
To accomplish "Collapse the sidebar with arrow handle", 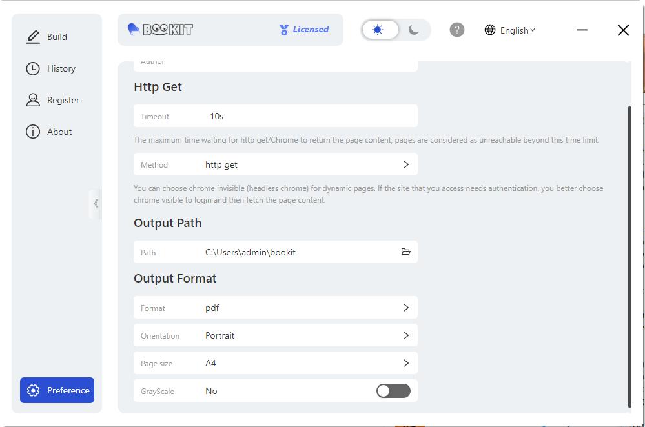I will (96, 204).
